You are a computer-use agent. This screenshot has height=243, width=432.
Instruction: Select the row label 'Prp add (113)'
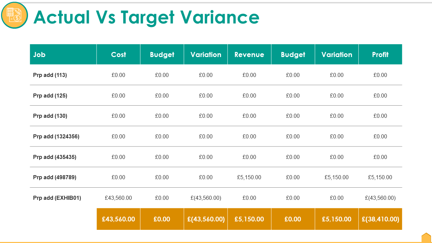tap(50, 75)
